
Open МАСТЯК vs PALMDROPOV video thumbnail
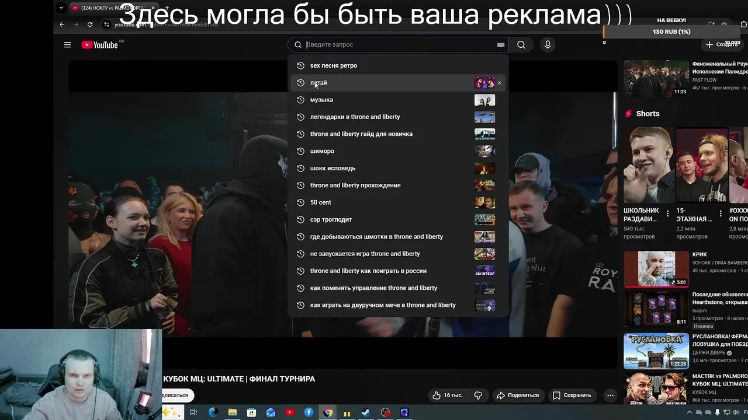pyautogui.click(x=656, y=389)
